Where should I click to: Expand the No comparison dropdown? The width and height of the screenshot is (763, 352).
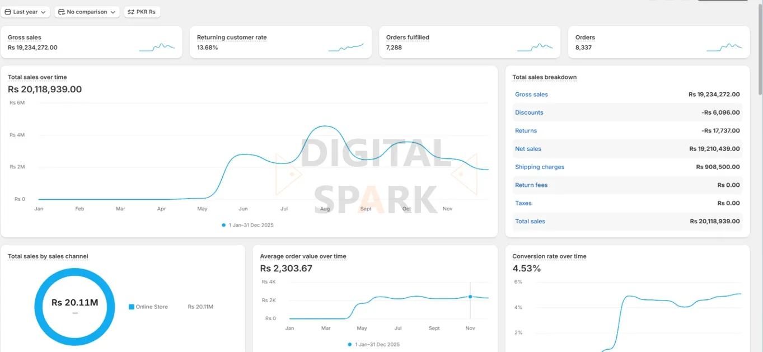click(87, 11)
